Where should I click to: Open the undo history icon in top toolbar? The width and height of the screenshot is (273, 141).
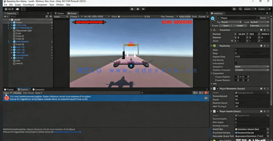tap(234, 9)
